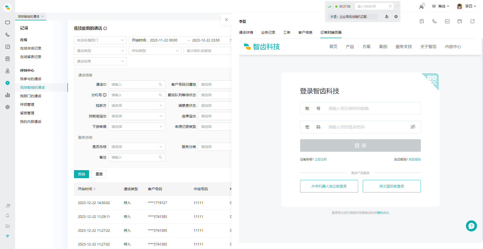Open the statistics bar chart sidebar icon
Screen dimensions: 483x249
coord(8,95)
